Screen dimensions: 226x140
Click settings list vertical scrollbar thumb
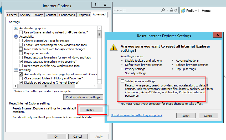[99, 34]
